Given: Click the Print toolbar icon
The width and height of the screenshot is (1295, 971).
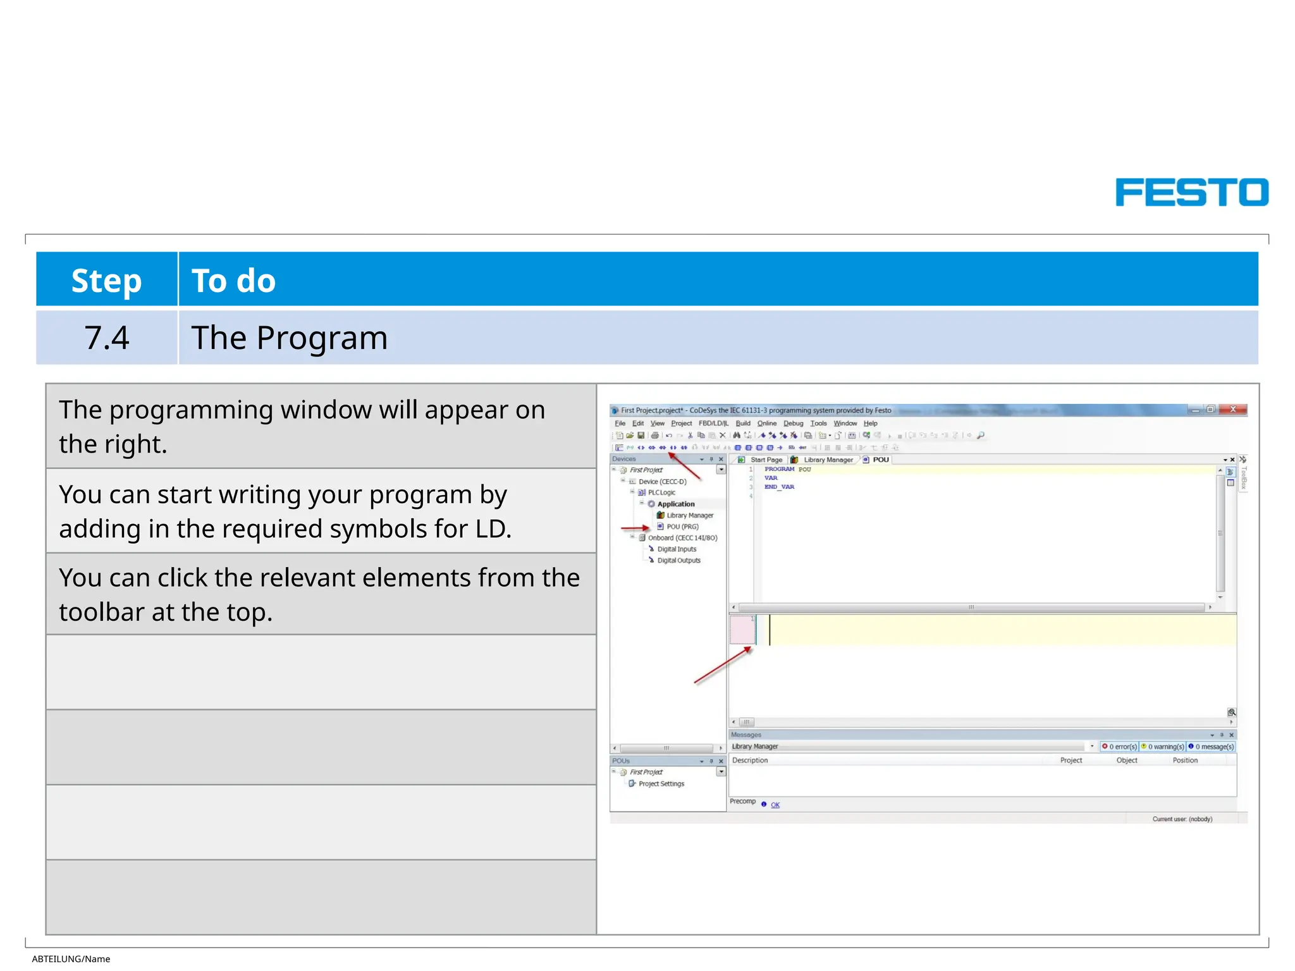Looking at the screenshot, I should click(655, 436).
